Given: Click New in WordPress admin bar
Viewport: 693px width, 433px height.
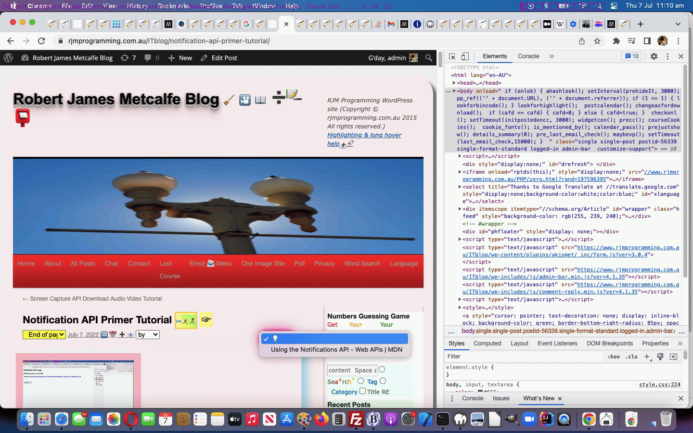Looking at the screenshot, I should pos(180,58).
